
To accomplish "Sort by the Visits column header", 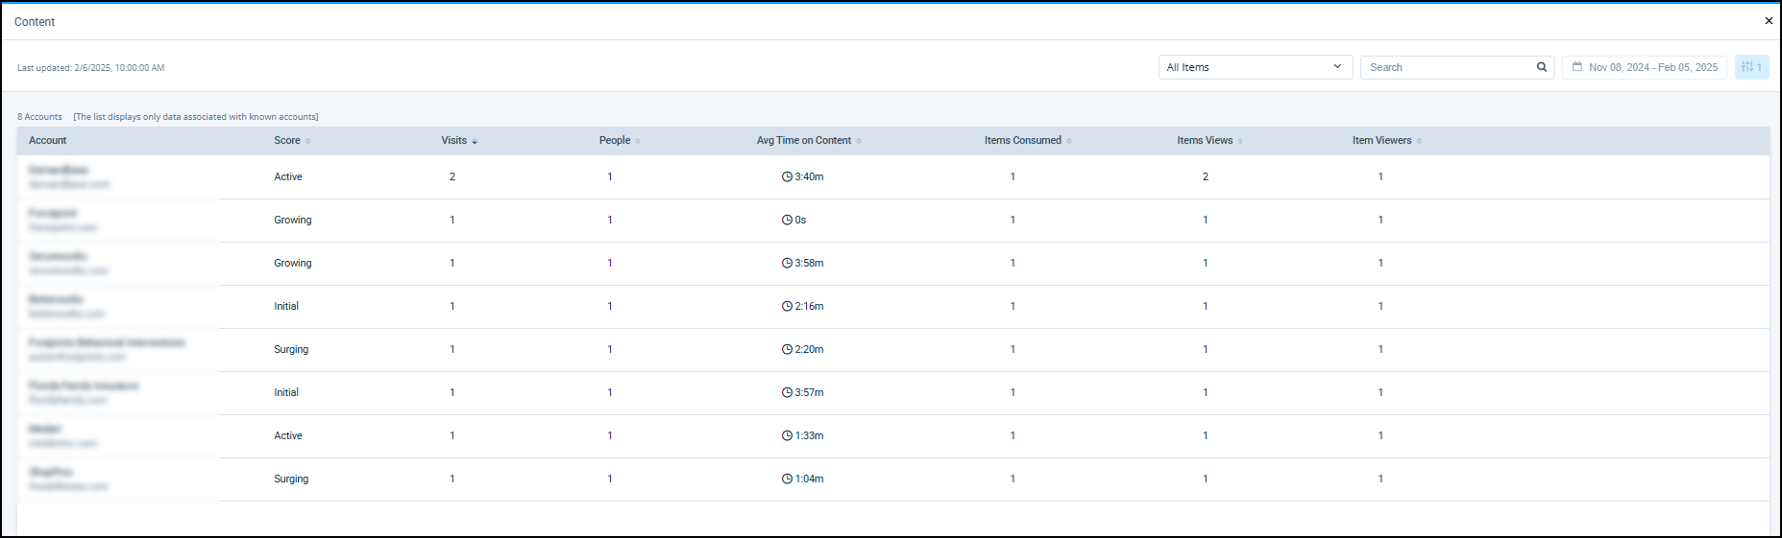I will click(x=459, y=140).
